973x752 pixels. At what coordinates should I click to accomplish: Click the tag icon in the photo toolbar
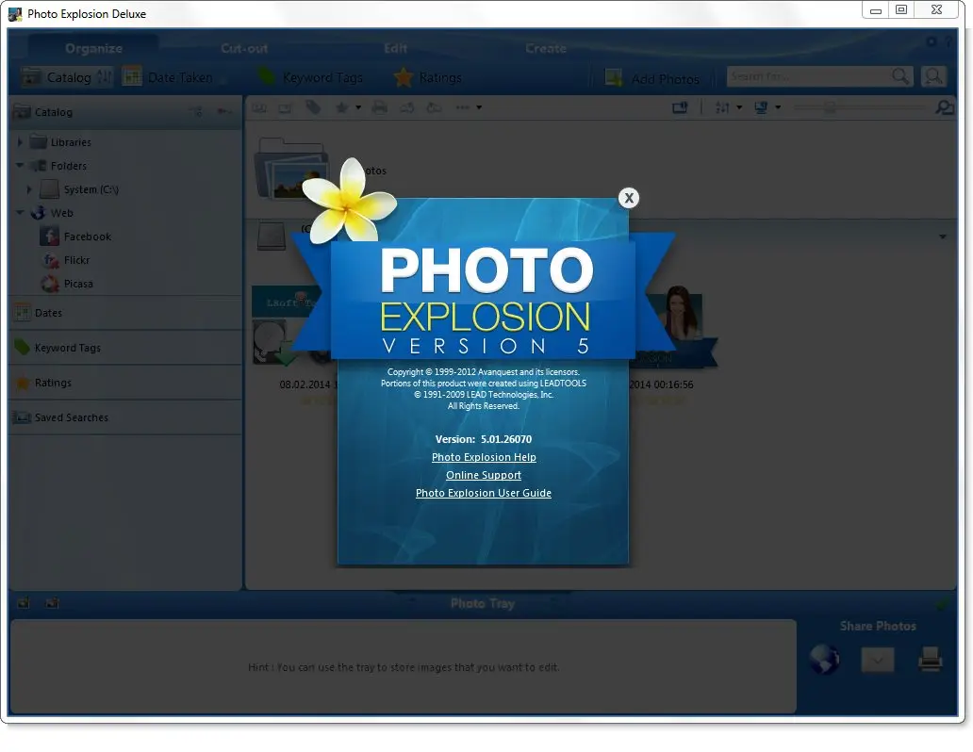(313, 107)
